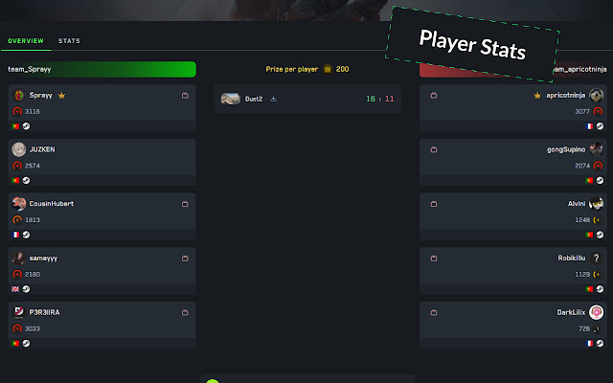
Task: Click the coin icon beside Prize per player
Action: pyautogui.click(x=328, y=69)
